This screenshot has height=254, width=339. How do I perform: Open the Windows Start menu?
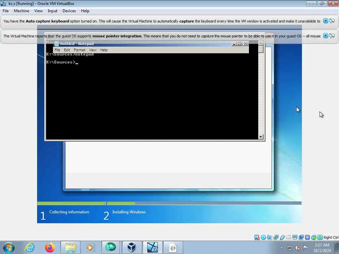coord(9,247)
